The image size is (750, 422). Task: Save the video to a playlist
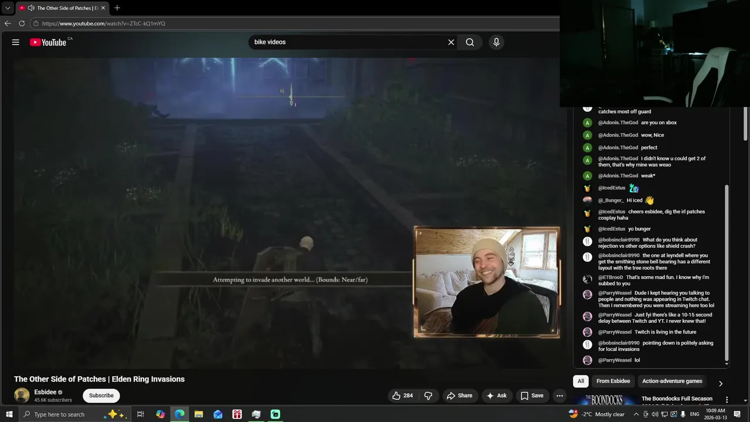(x=532, y=396)
